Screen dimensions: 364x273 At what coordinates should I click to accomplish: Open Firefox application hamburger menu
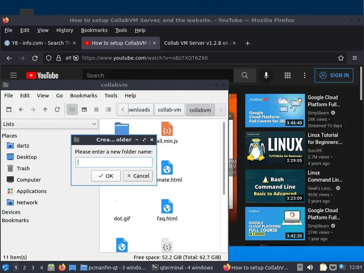click(355, 58)
